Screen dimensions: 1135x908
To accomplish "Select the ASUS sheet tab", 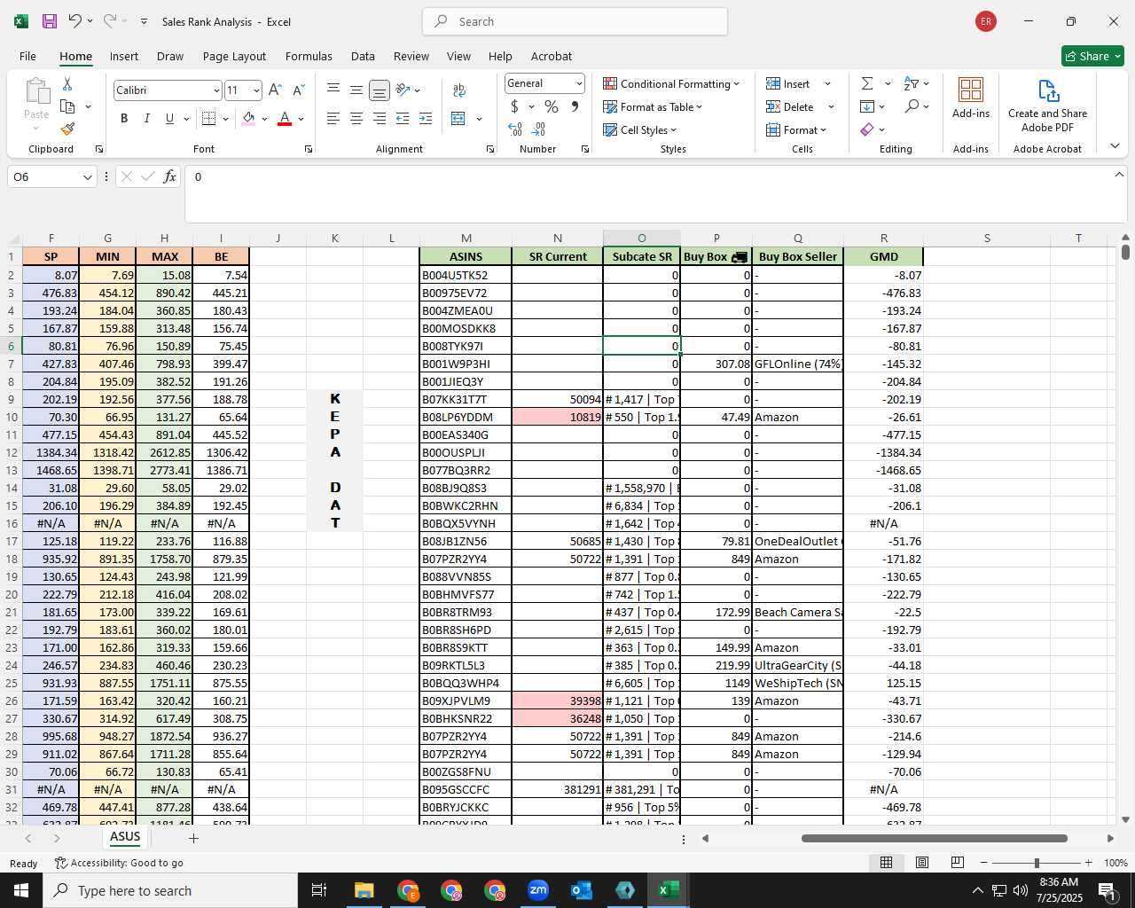I will [125, 836].
